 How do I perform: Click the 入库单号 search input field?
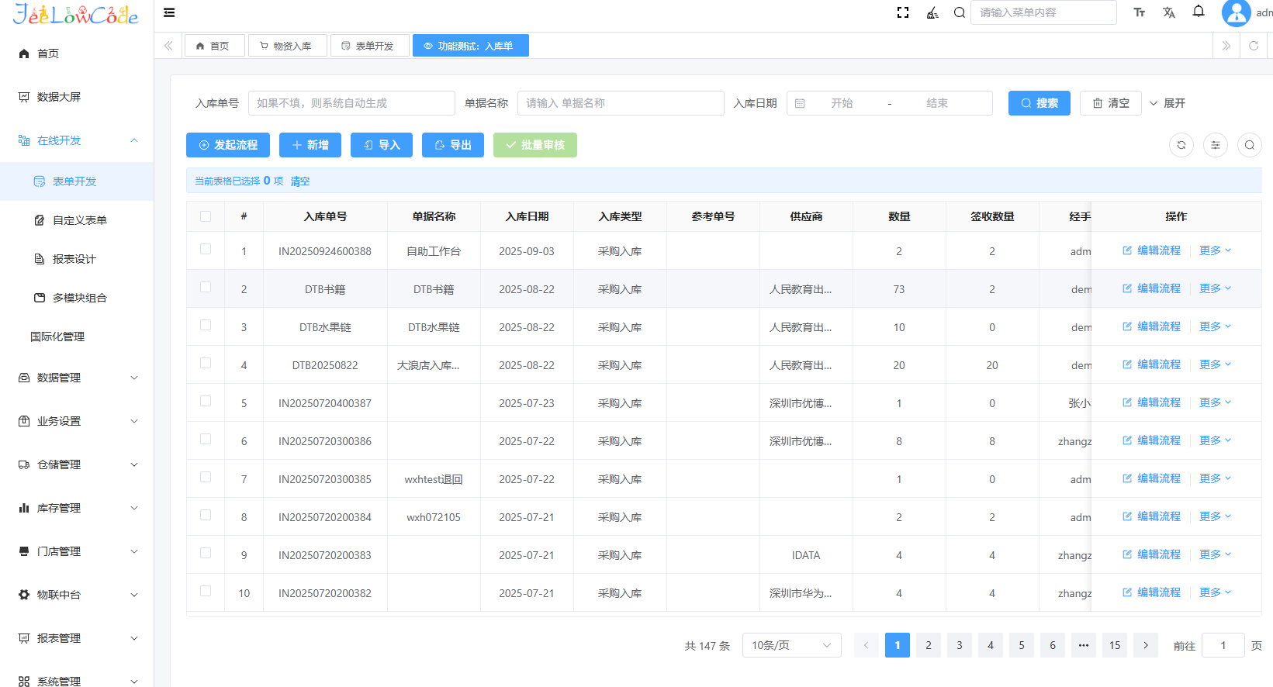pos(351,103)
